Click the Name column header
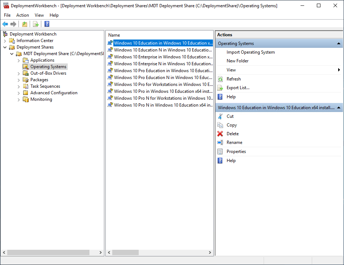 click(x=114, y=35)
